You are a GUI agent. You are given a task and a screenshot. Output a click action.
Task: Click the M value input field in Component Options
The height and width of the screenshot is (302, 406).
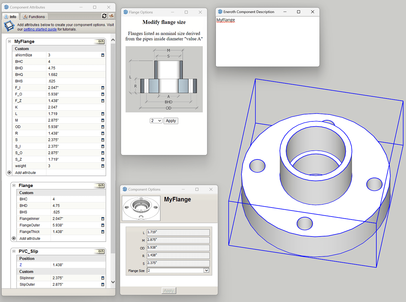[x=178, y=240]
